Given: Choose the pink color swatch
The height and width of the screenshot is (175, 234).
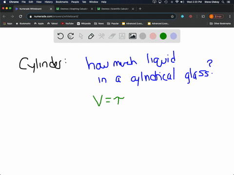Looking at the screenshot, I should [153, 36].
